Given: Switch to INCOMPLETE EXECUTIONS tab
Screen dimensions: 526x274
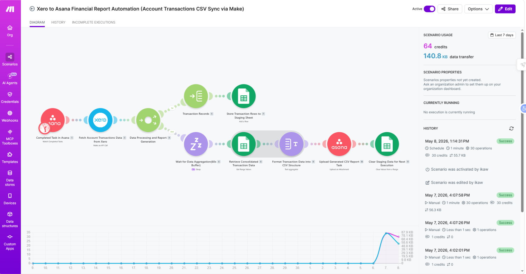Looking at the screenshot, I should [93, 22].
